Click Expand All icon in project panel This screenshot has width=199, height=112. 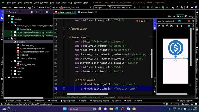37,12
